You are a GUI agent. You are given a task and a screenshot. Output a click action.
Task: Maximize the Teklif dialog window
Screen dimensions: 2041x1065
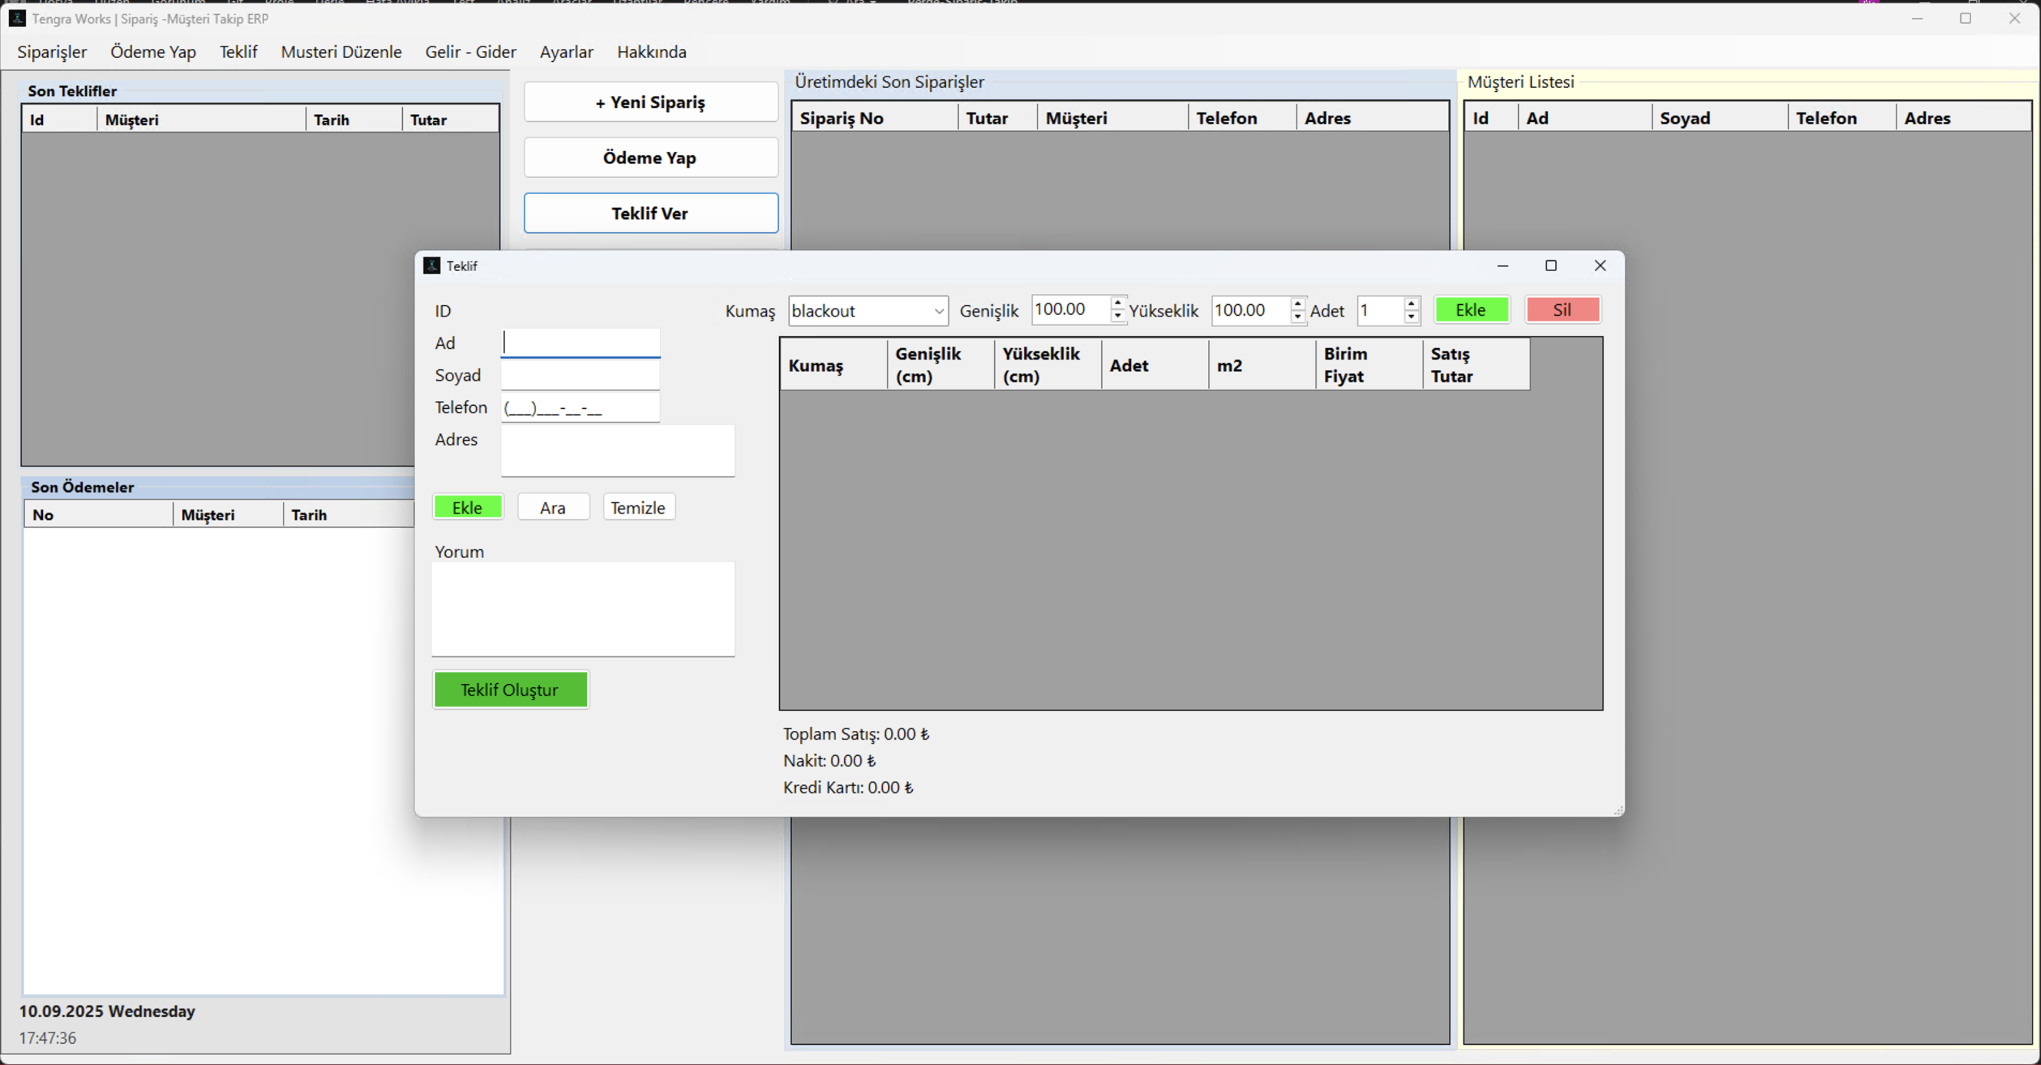tap(1551, 266)
